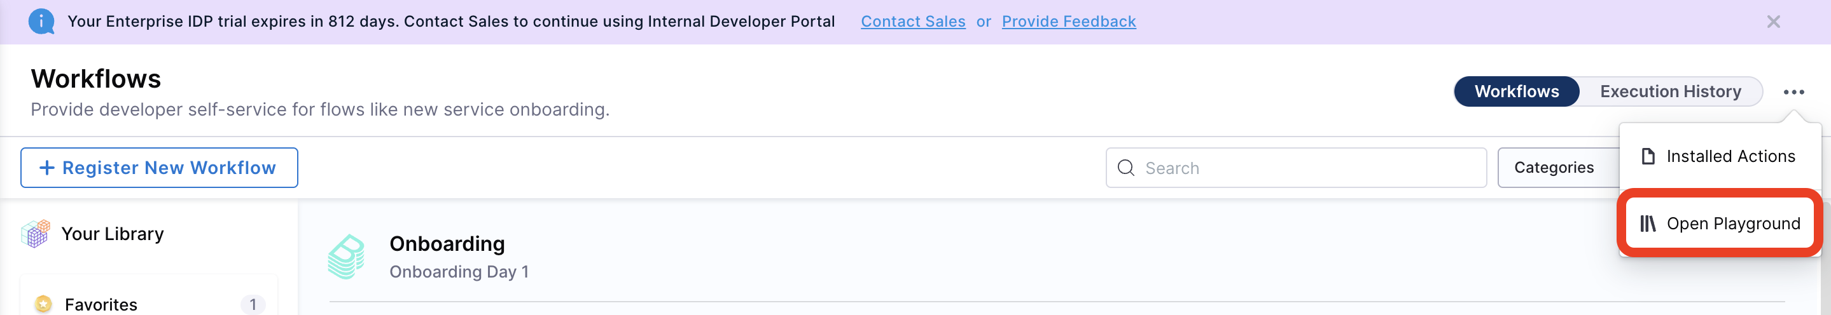Select Installed Actions from the menu

tap(1730, 156)
